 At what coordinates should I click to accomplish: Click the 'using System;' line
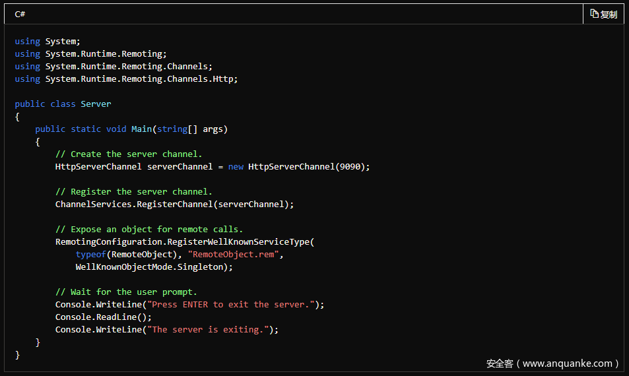point(48,41)
